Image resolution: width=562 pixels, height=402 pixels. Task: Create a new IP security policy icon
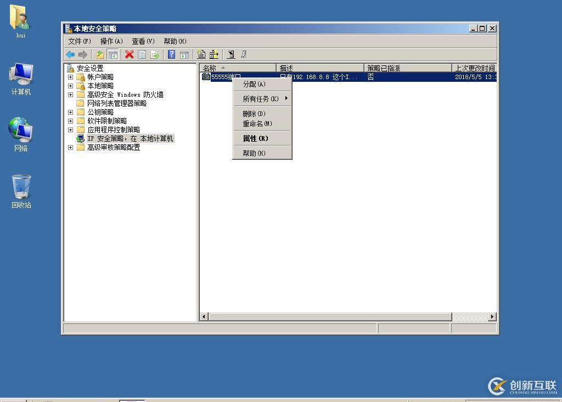[201, 54]
